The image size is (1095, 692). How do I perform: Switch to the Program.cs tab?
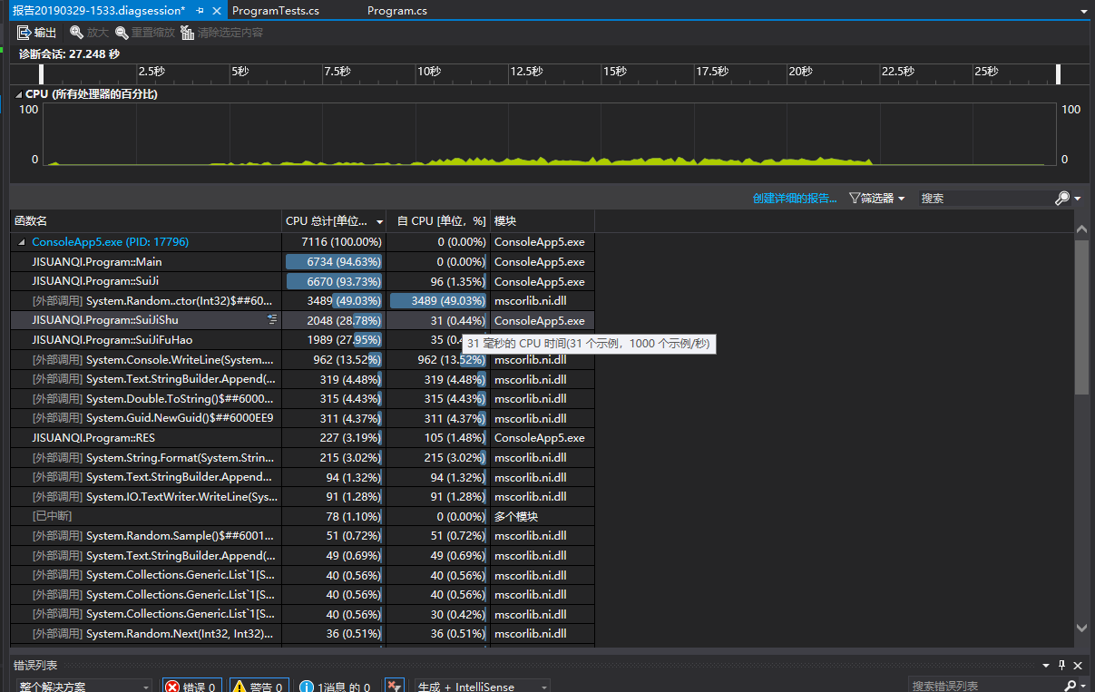396,11
